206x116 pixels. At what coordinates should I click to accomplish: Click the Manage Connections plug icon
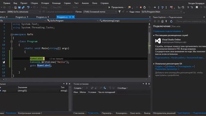coord(166,21)
